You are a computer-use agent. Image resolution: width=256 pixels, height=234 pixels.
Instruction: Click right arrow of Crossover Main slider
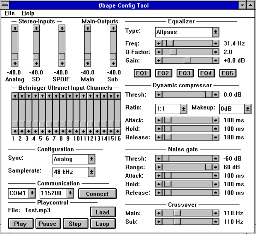(x=215, y=213)
